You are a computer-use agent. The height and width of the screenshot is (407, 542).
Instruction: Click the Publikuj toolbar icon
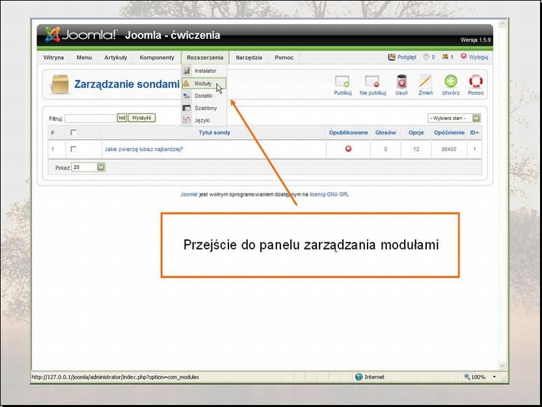pyautogui.click(x=342, y=81)
